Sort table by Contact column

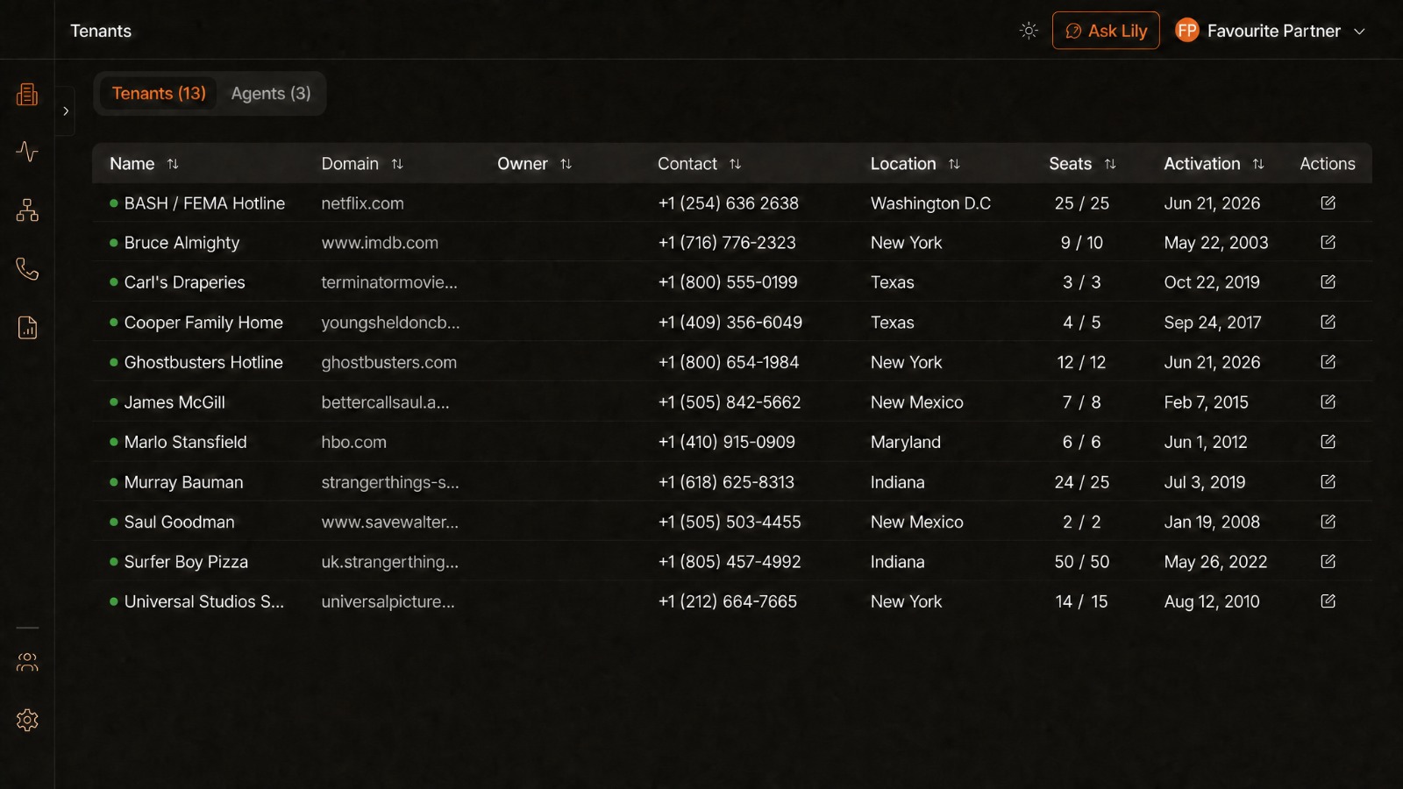(735, 164)
